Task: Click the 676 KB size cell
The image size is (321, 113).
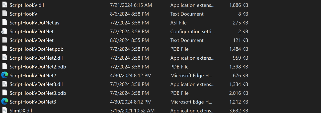Action: point(240,75)
